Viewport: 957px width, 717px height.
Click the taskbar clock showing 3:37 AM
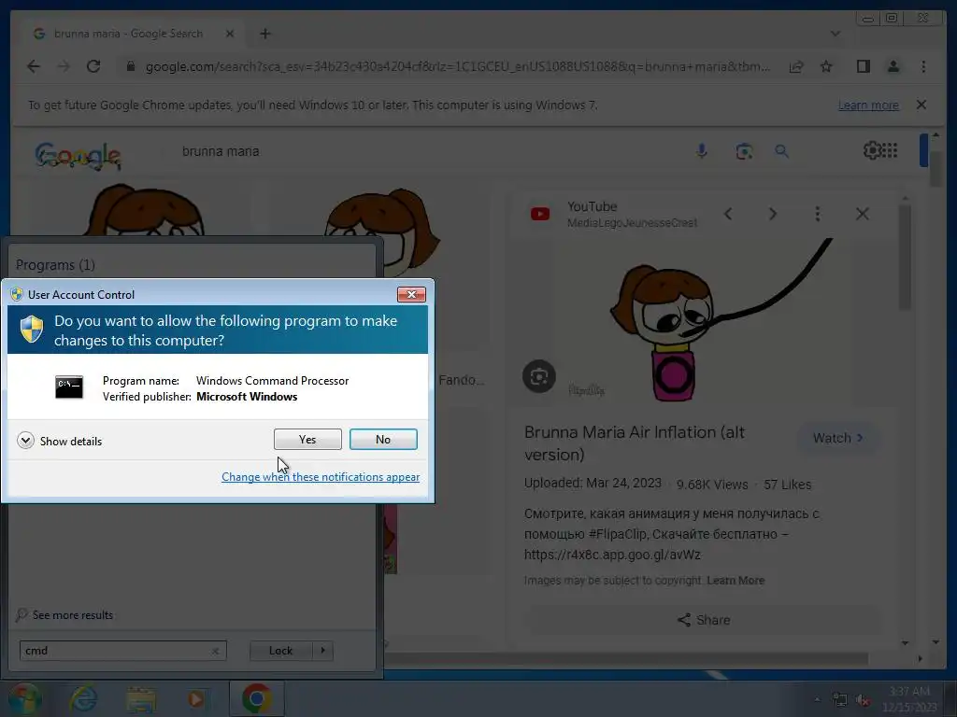click(x=909, y=698)
